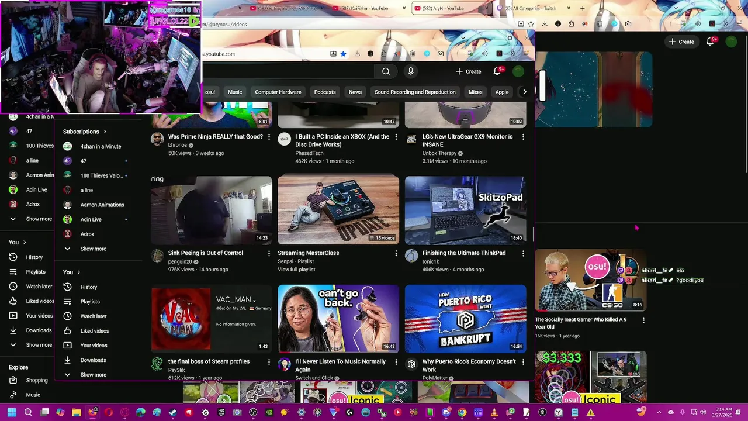Open Why Puerto Rico Went Bankrupt thumbnail

coord(465,319)
